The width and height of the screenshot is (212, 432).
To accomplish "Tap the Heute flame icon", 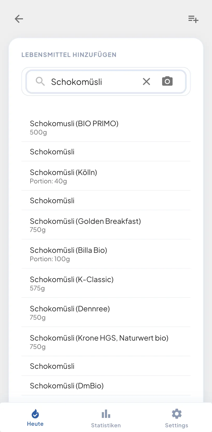I will [35, 414].
